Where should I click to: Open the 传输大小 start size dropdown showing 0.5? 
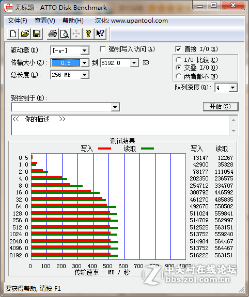[84, 63]
